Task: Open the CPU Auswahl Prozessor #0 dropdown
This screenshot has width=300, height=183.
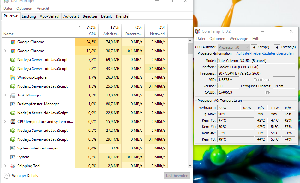Action: pos(234,47)
